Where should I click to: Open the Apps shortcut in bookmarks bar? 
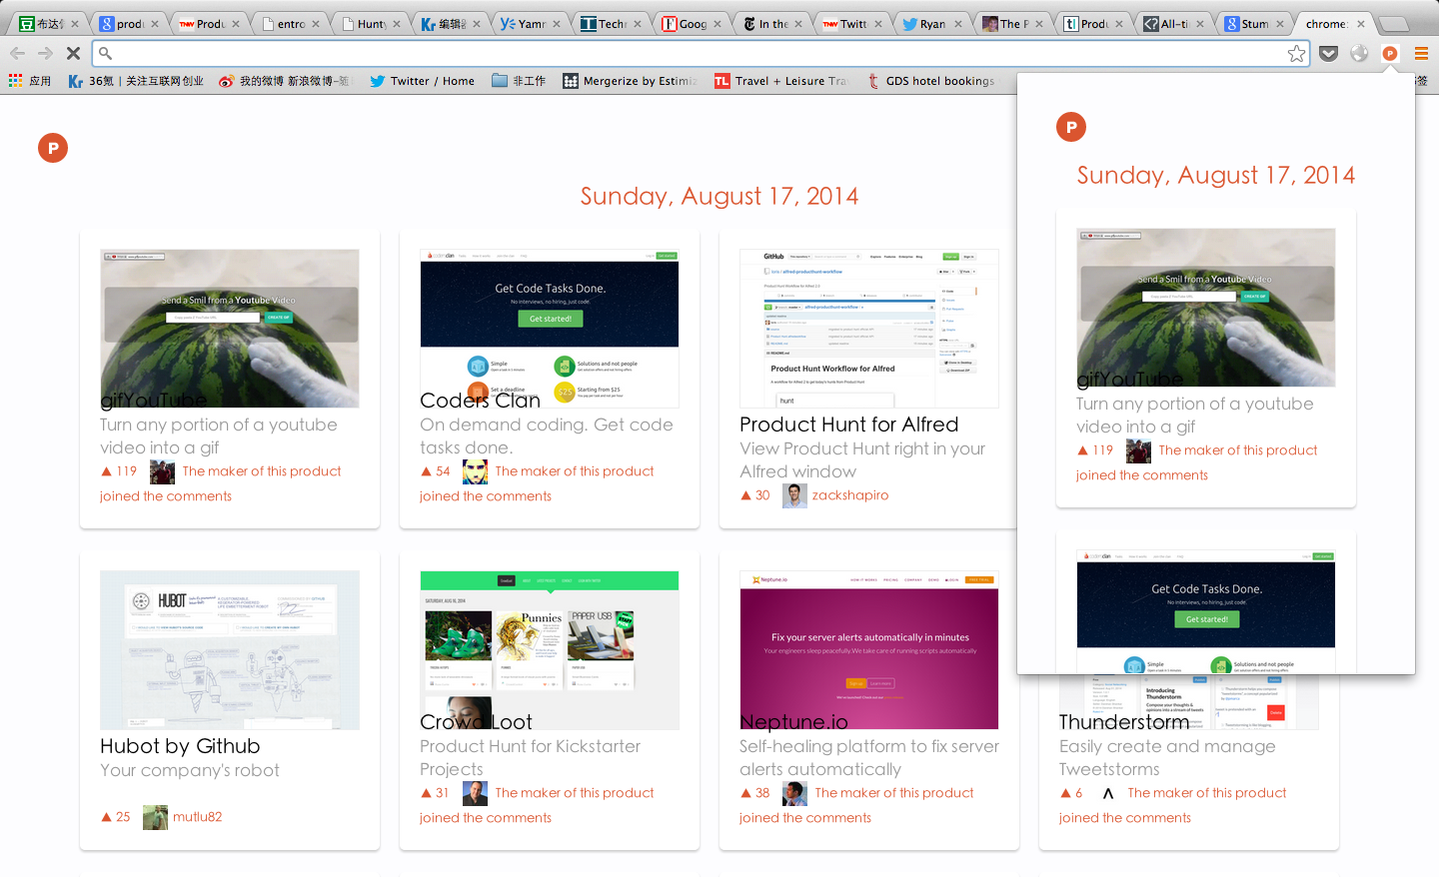30,81
